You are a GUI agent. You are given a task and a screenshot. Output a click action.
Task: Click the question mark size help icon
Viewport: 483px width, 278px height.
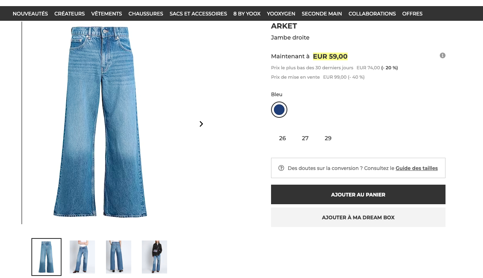281,168
